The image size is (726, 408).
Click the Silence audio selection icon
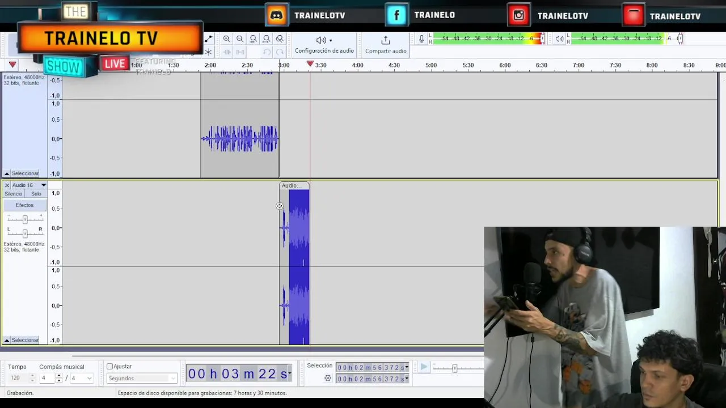pos(240,52)
